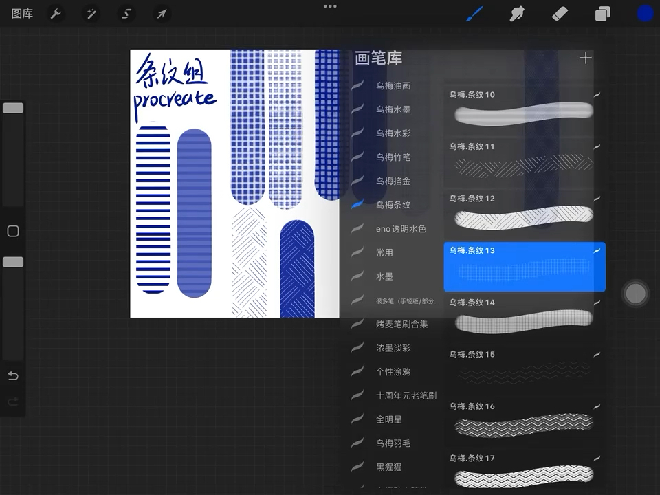
Task: Activate the Transform arrow tool
Action: click(x=162, y=14)
